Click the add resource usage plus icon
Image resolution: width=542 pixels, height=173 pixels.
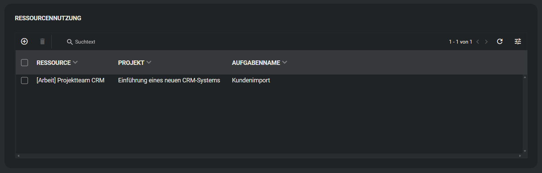[x=24, y=42]
